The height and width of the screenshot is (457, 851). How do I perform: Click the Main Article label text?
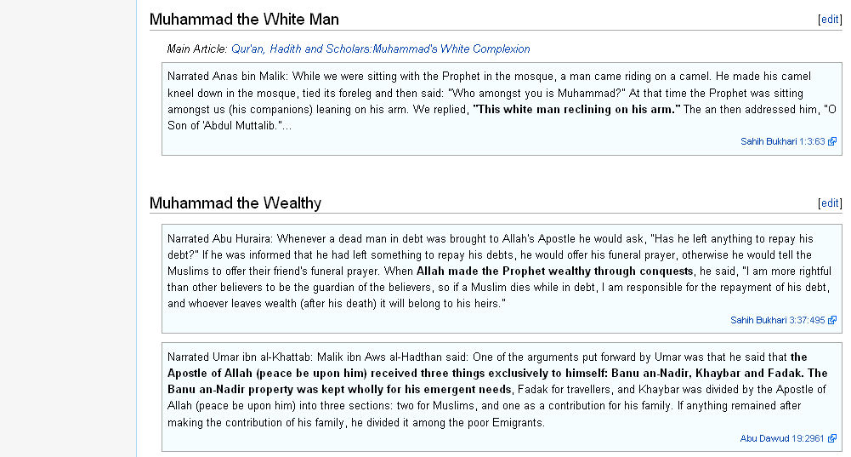coord(197,49)
